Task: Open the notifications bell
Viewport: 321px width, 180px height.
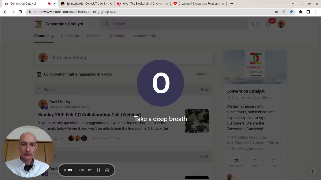Action: point(268,24)
